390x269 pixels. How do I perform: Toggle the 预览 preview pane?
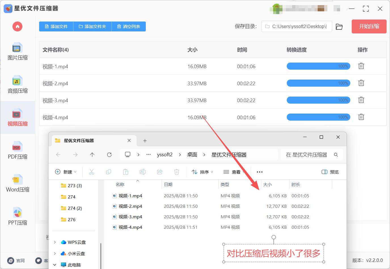coord(330,172)
